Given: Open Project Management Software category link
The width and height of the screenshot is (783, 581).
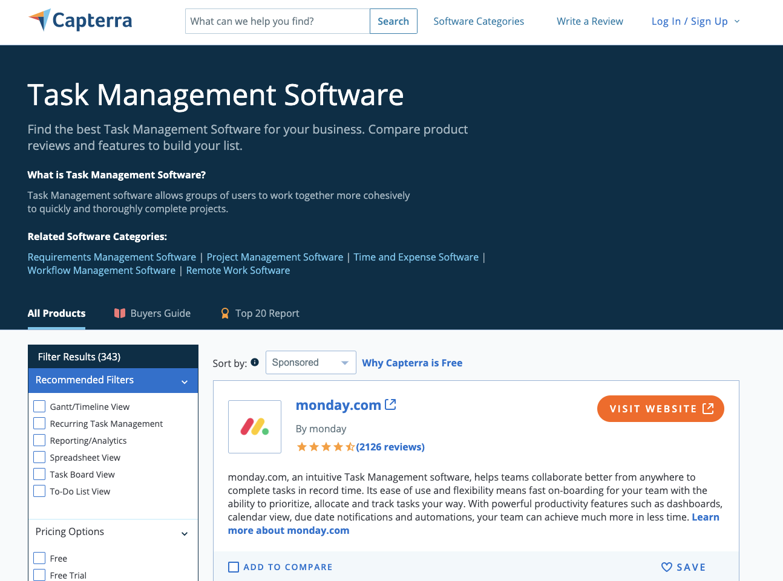Looking at the screenshot, I should (x=275, y=257).
